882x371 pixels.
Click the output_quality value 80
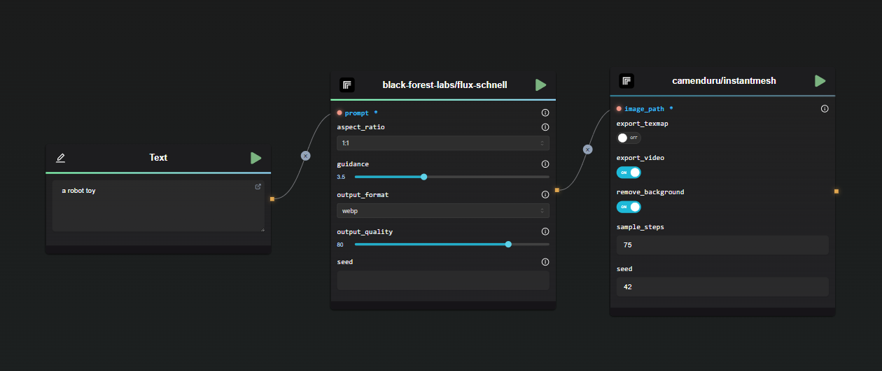[x=340, y=245]
